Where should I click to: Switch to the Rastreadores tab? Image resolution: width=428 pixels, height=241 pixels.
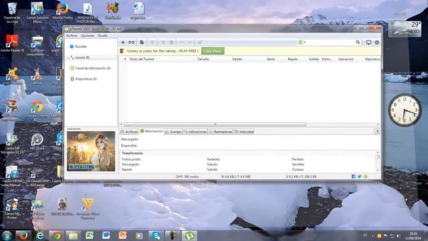coord(221,132)
